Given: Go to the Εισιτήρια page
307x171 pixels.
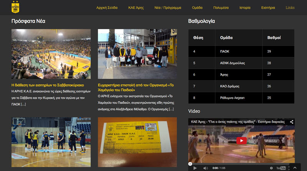Looking at the screenshot, I should (268, 8).
